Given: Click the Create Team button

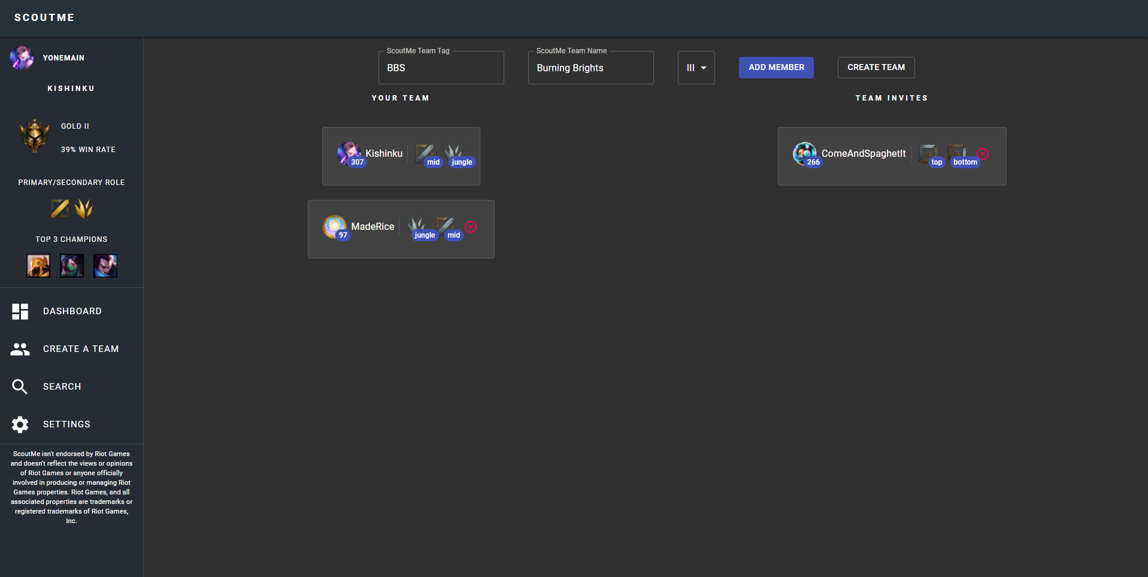Looking at the screenshot, I should pyautogui.click(x=876, y=68).
